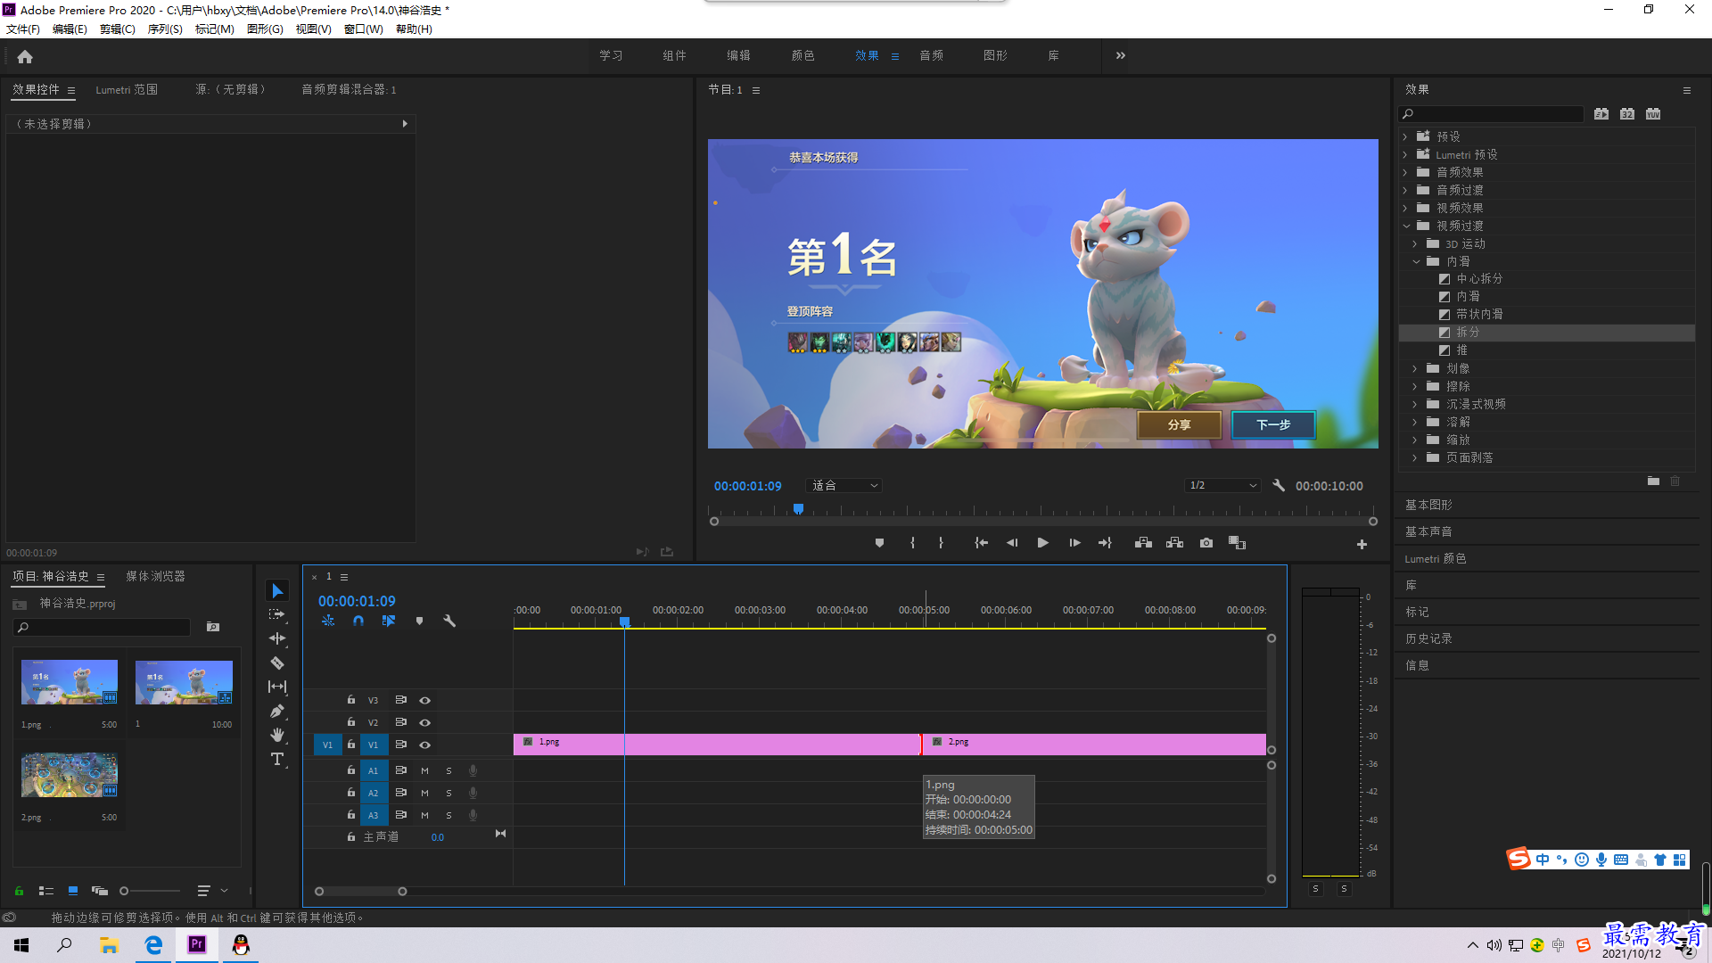
Task: Add marker in timeline header
Action: point(419,621)
